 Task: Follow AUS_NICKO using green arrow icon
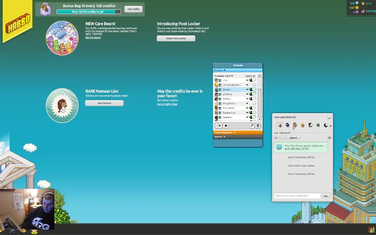tap(250, 108)
